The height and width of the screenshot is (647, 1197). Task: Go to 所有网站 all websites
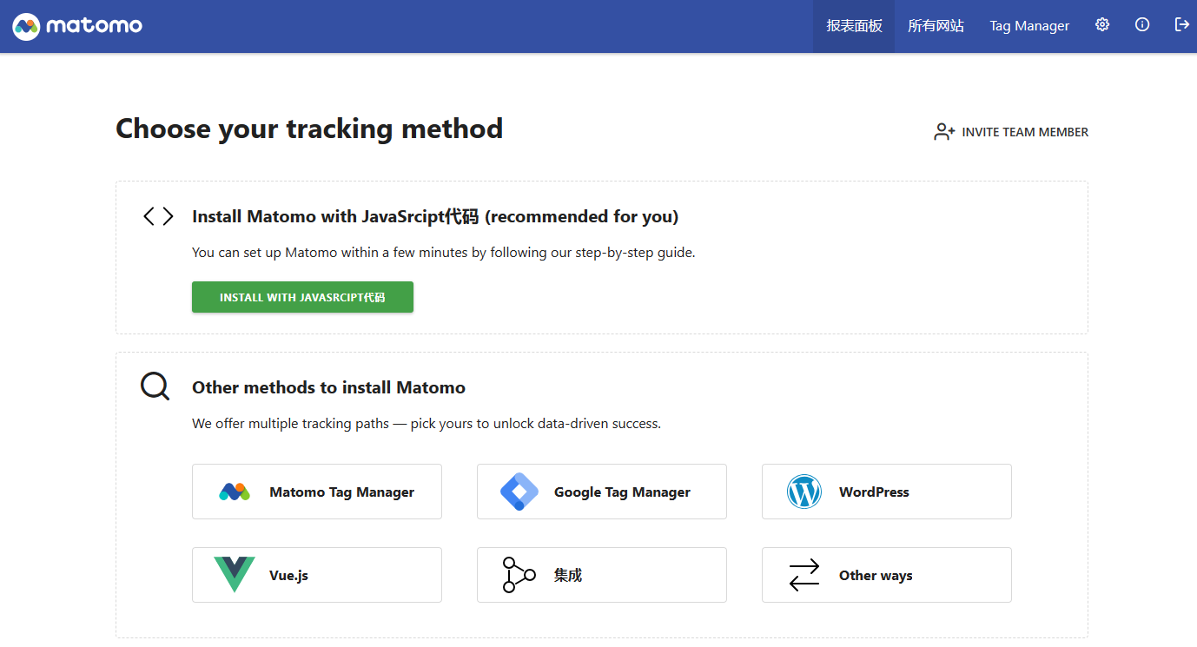(x=936, y=26)
